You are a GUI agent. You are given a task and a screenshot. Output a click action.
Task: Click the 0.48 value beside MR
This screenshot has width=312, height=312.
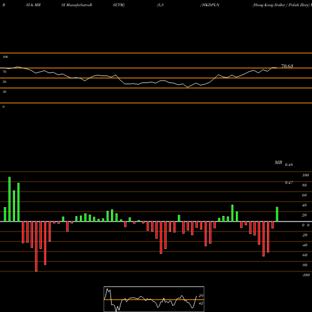click(289, 165)
